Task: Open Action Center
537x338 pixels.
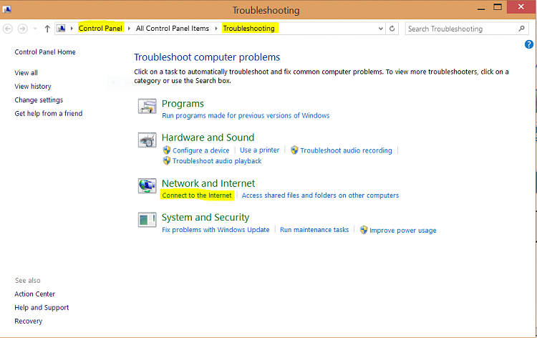Action: pos(34,294)
